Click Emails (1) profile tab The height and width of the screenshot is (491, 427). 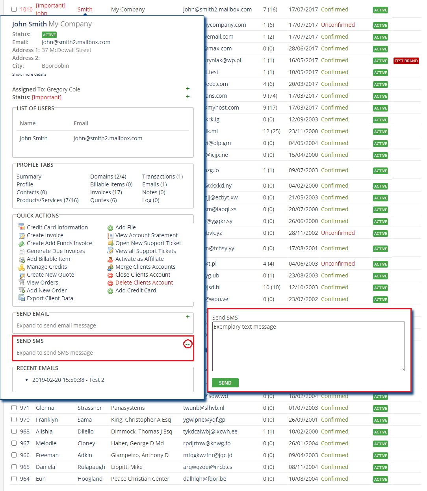point(154,184)
